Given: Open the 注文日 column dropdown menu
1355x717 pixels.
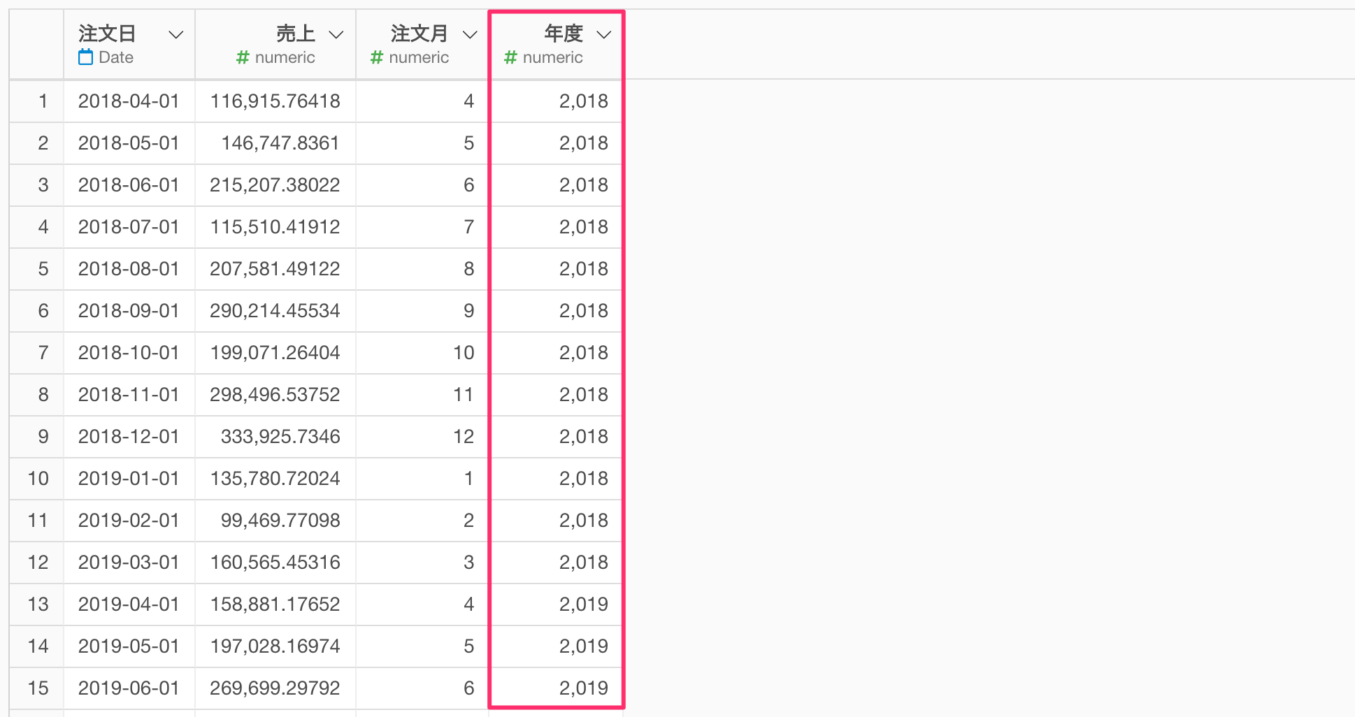Looking at the screenshot, I should point(176,34).
